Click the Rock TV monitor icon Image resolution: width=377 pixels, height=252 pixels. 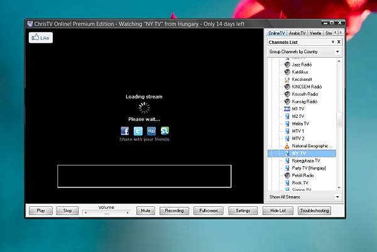click(x=287, y=183)
